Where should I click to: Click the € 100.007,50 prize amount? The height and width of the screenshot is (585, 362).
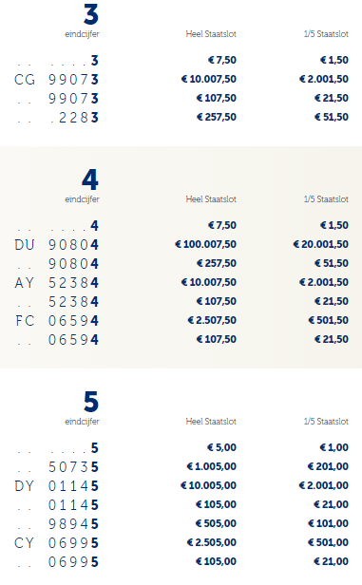pos(205,244)
